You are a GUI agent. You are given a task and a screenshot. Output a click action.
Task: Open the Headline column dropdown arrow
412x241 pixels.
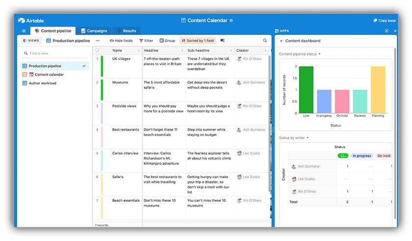tap(182, 51)
